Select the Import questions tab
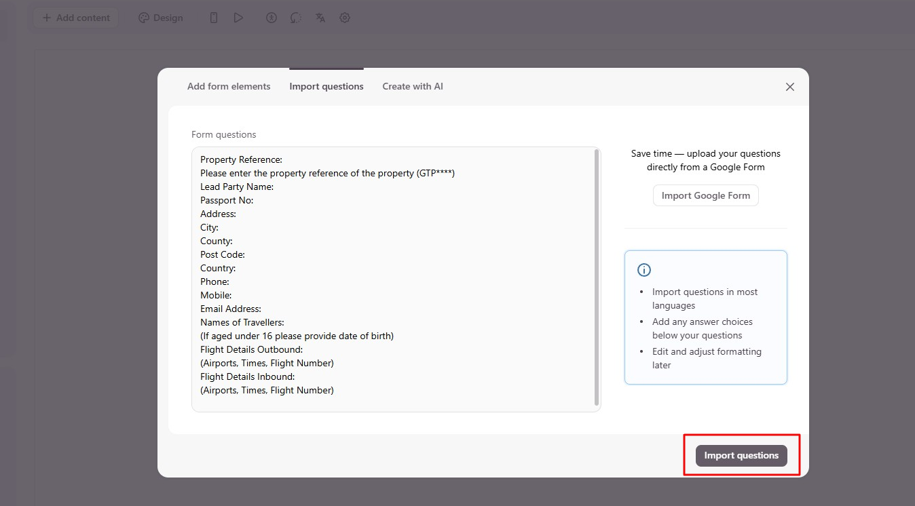This screenshot has height=506, width=915. coord(326,86)
